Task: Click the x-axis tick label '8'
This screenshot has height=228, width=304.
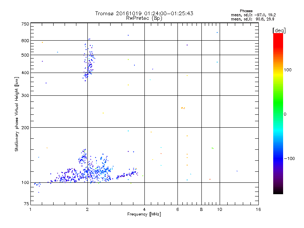Action: click(x=201, y=209)
